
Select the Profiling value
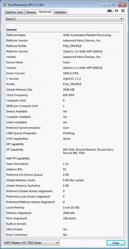pyautogui.click(x=69, y=133)
